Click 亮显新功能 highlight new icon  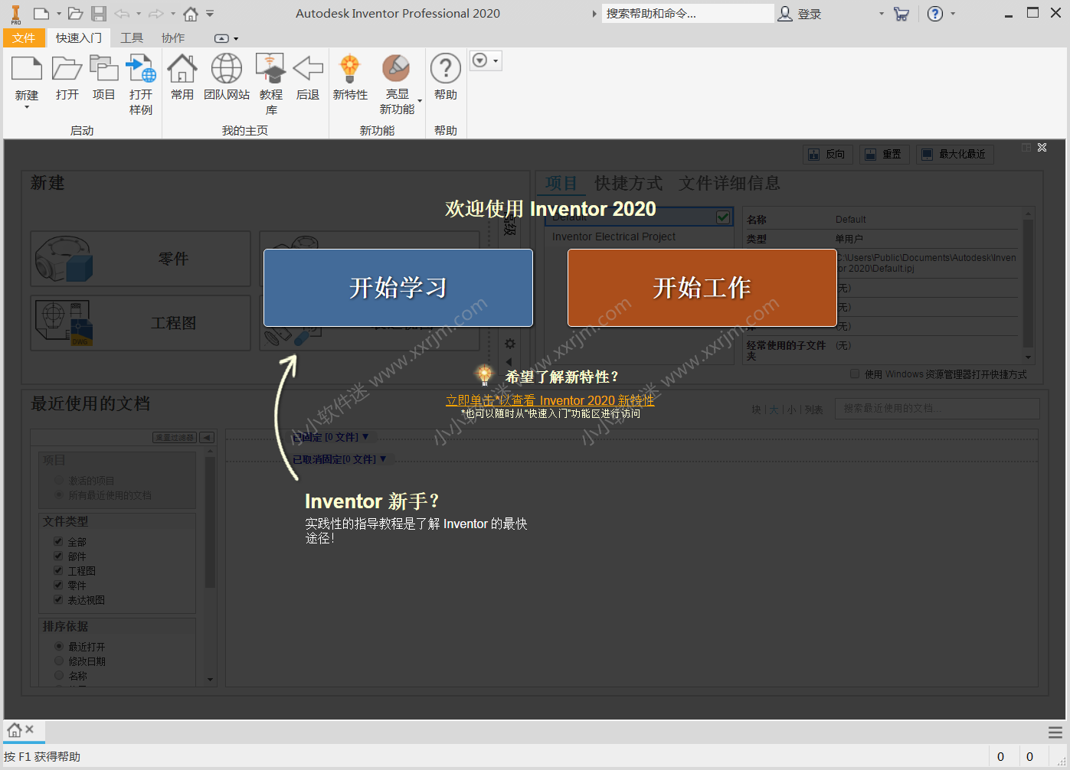[x=396, y=69]
